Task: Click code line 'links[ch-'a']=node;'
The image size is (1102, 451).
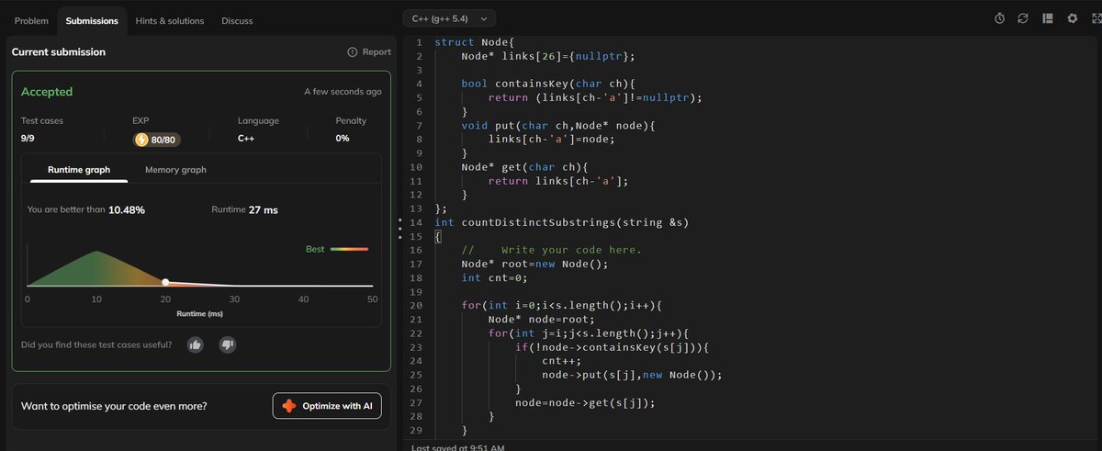Action: click(x=551, y=140)
